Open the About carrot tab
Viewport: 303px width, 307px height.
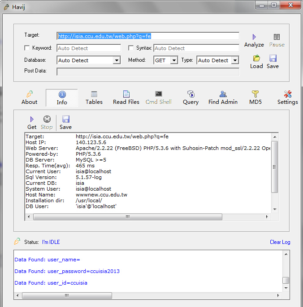30,98
